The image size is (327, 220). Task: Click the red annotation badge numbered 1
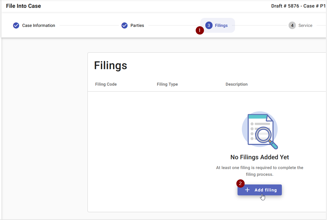(x=200, y=31)
